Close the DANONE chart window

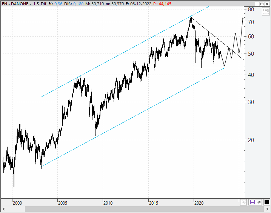(x=267, y=4)
